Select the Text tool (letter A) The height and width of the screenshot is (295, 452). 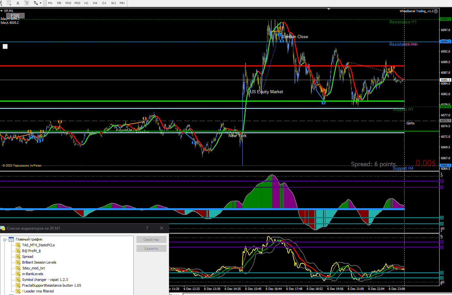pyautogui.click(x=18, y=3)
